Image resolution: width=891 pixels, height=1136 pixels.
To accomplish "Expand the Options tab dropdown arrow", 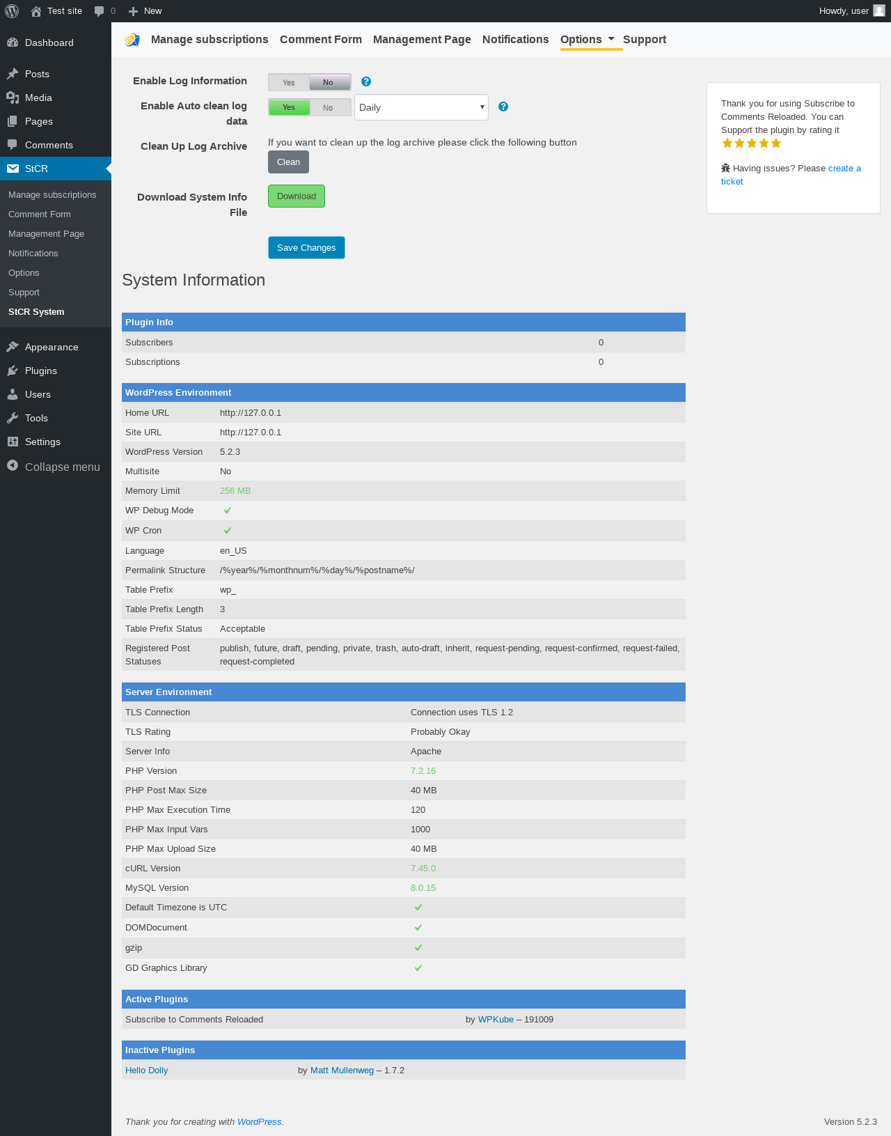I will click(x=611, y=39).
